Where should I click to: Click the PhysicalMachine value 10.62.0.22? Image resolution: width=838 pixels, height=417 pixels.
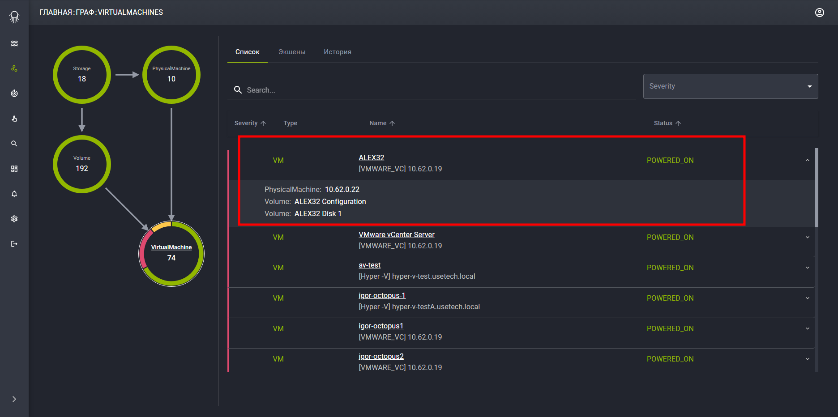342,189
